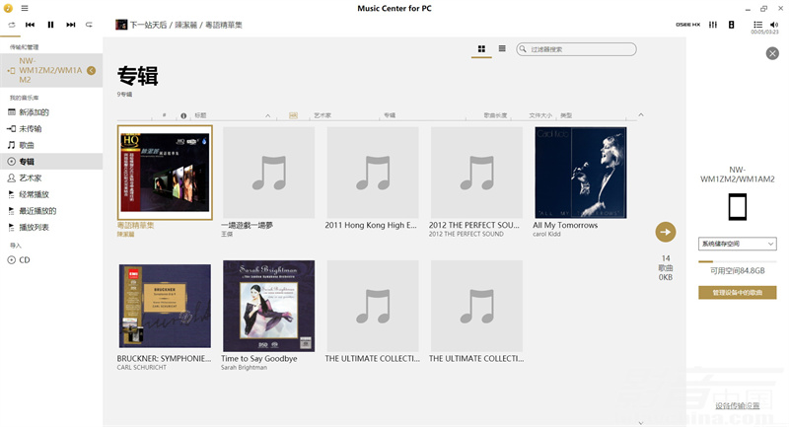Select the BRUCKNER: SYMPHONIE... album cover
The image size is (789, 427).
pyautogui.click(x=165, y=306)
